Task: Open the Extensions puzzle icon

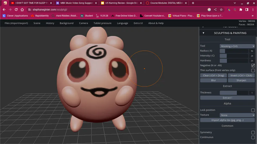Action: pyautogui.click(x=241, y=10)
